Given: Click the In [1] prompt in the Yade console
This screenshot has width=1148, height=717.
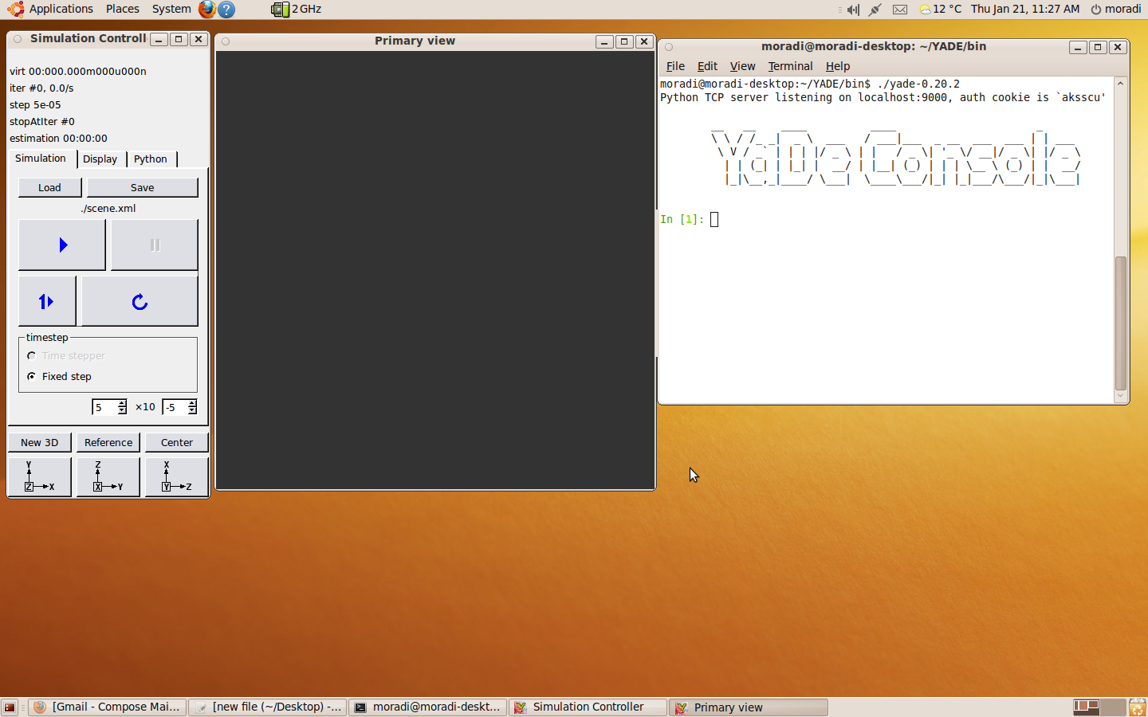Looking at the screenshot, I should pyautogui.click(x=682, y=219).
